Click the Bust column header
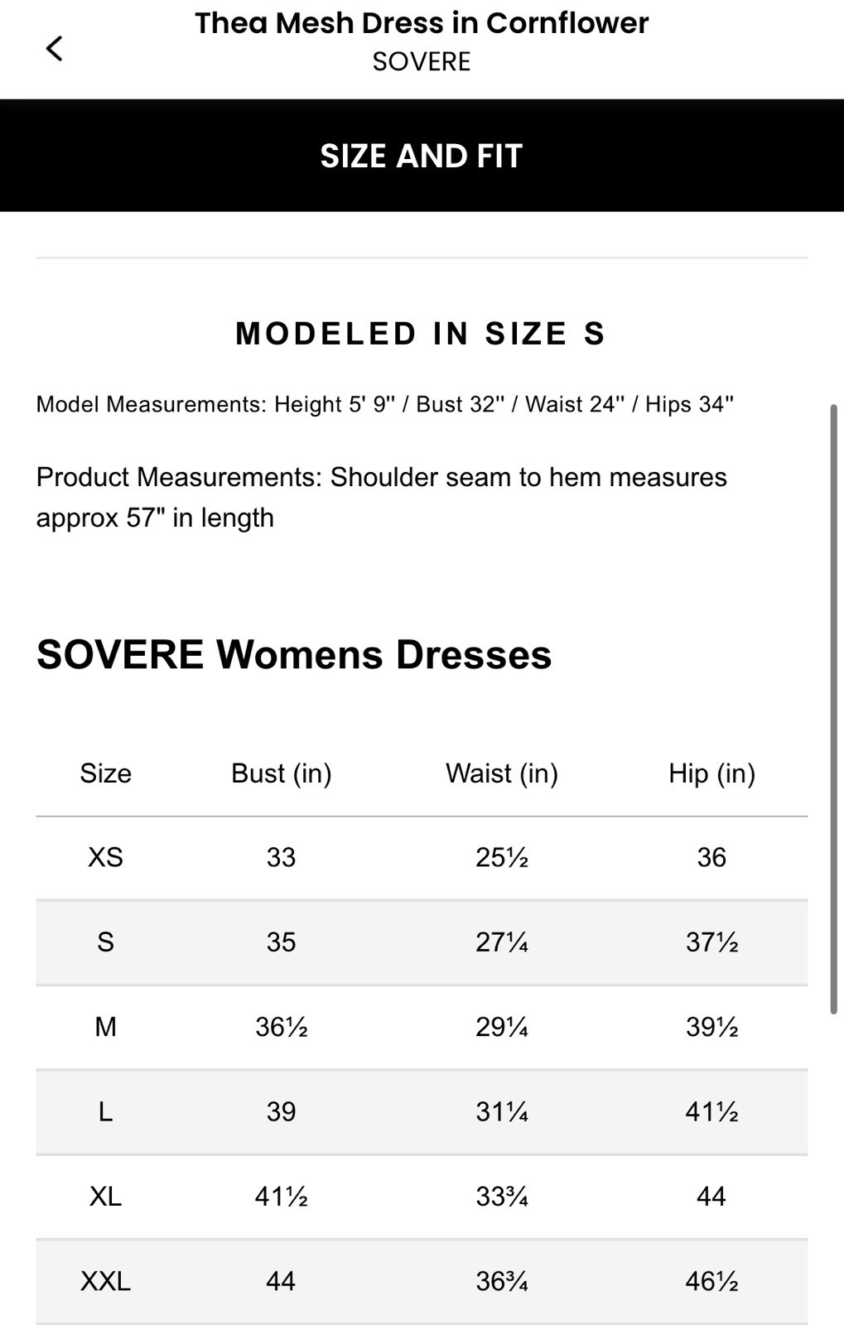The image size is (844, 1325). pyautogui.click(x=281, y=773)
